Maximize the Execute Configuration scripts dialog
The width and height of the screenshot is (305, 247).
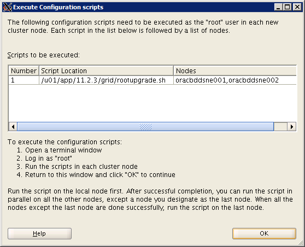tap(288, 7)
